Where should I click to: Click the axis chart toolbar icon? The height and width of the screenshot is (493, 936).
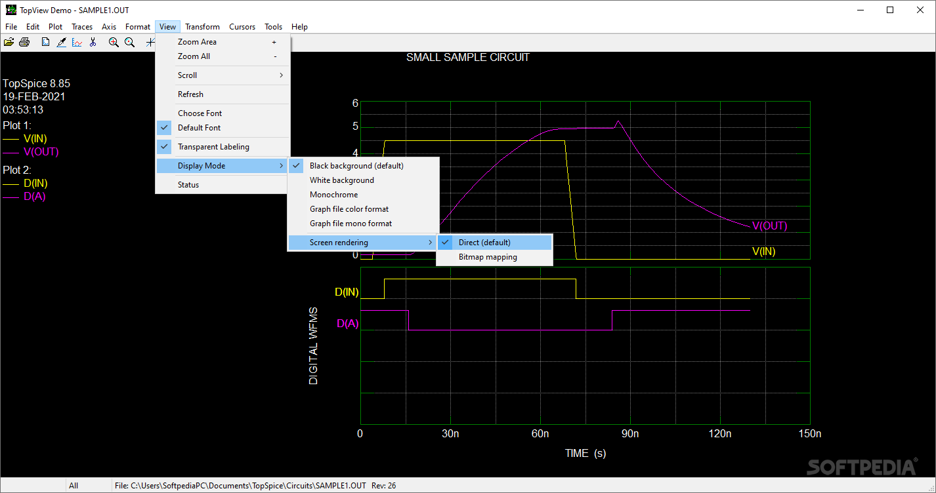[77, 43]
